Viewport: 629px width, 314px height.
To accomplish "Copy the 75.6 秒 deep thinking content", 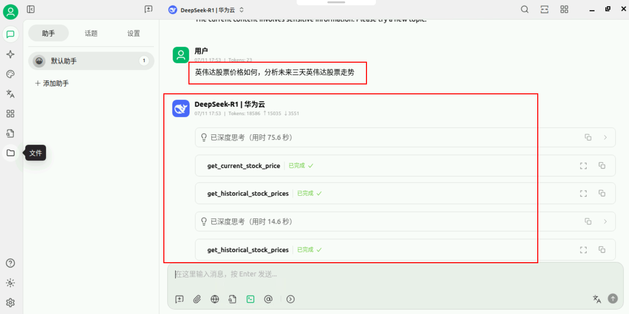I will (x=588, y=138).
